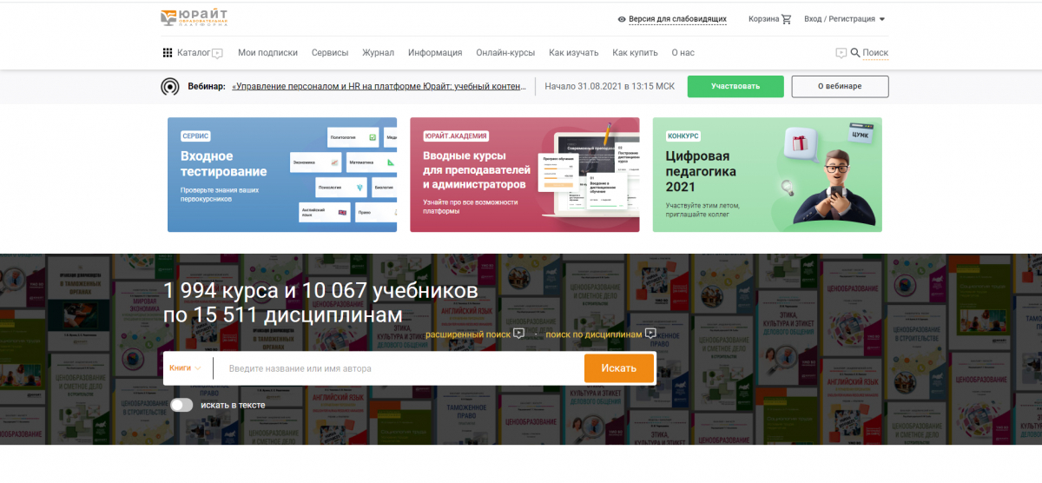Click the orange Искать button
This screenshot has width=1042, height=483.
pos(619,368)
